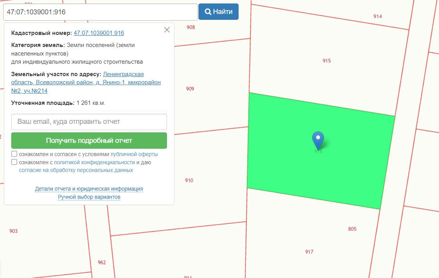
Task: Select parcel labeled 914 on map
Action: tap(378, 16)
